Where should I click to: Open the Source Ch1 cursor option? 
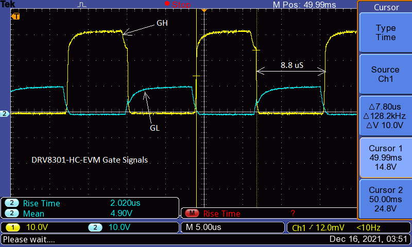pyautogui.click(x=385, y=74)
